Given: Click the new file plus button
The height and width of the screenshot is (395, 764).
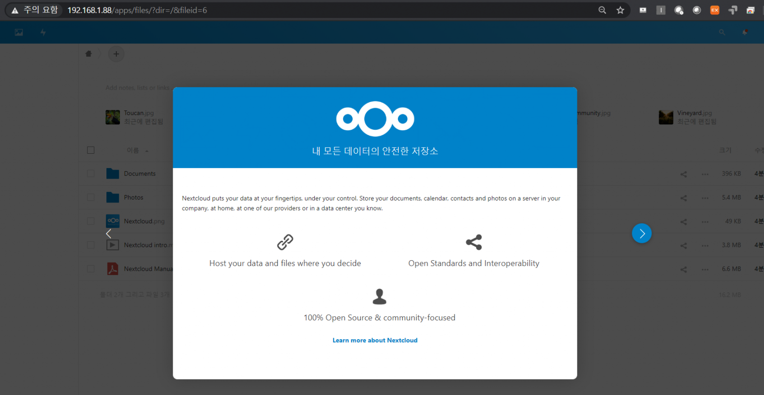Looking at the screenshot, I should 116,54.
